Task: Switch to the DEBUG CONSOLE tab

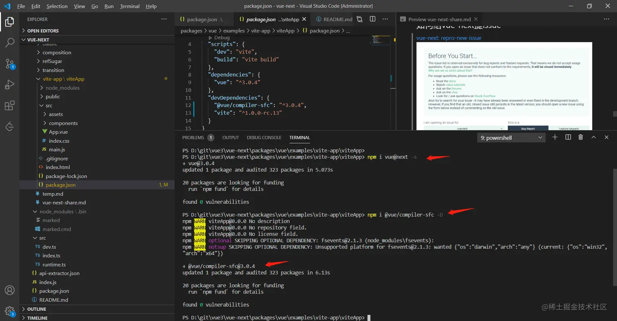Action: tap(264, 137)
